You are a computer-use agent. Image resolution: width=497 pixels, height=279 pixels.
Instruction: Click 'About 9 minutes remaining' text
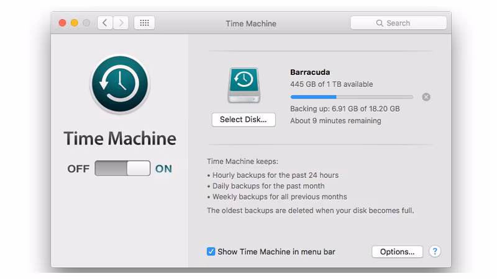(x=335, y=121)
